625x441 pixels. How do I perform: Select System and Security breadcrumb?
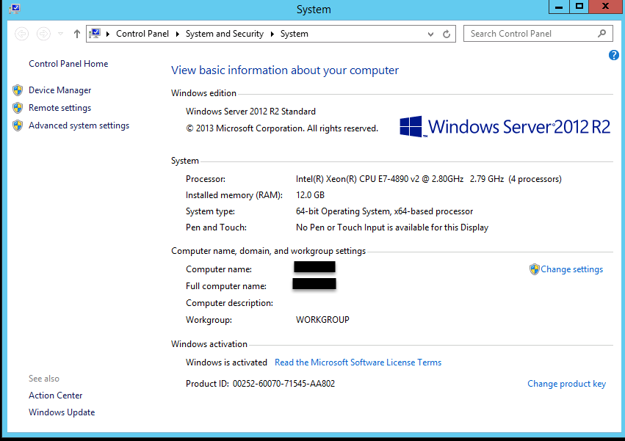(224, 34)
